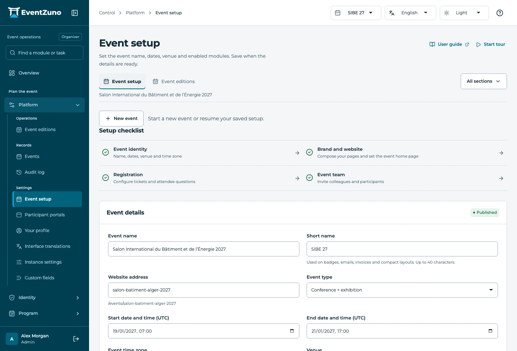Open Your profile in the sidebar

(47, 231)
